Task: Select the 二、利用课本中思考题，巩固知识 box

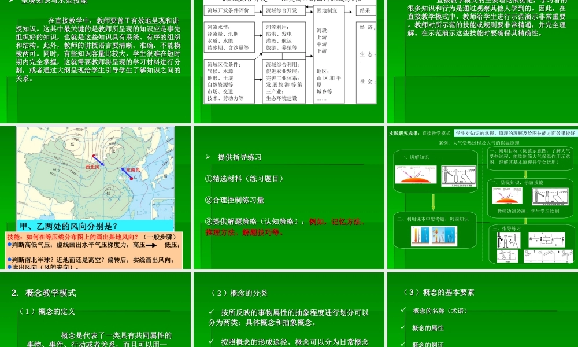Action: (x=435, y=231)
